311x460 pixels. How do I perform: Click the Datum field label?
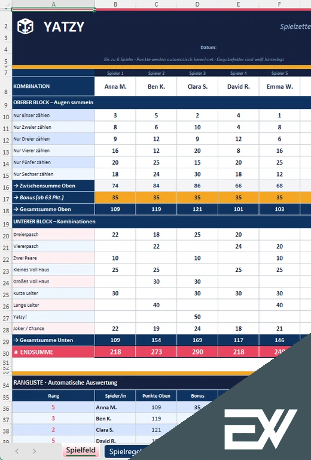click(x=209, y=47)
